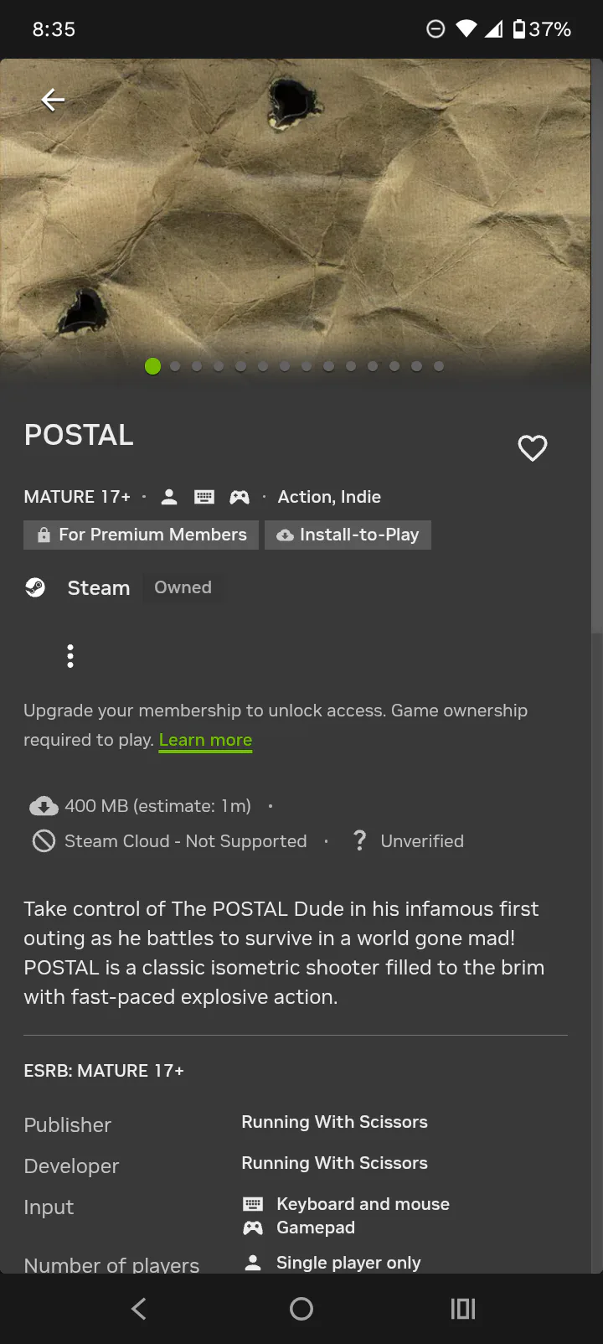Tap the Action, Indie genre text

pyautogui.click(x=329, y=497)
